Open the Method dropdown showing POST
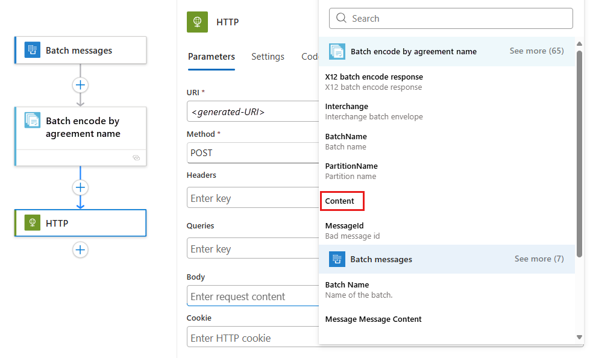Viewport: 593px width, 358px height. click(253, 153)
